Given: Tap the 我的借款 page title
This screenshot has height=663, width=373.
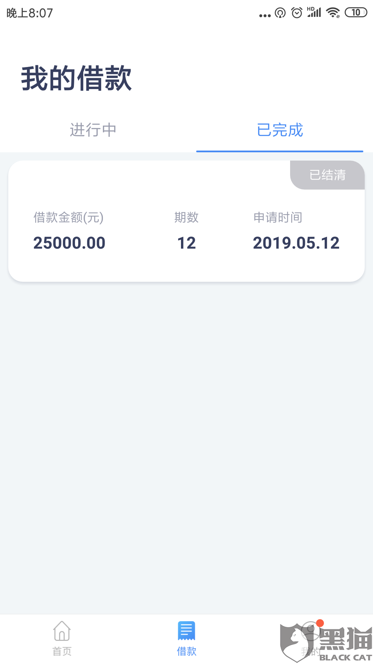Looking at the screenshot, I should 76,78.
